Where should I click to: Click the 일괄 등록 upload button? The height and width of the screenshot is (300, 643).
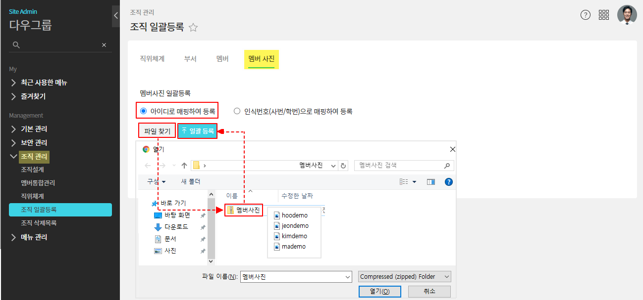198,131
